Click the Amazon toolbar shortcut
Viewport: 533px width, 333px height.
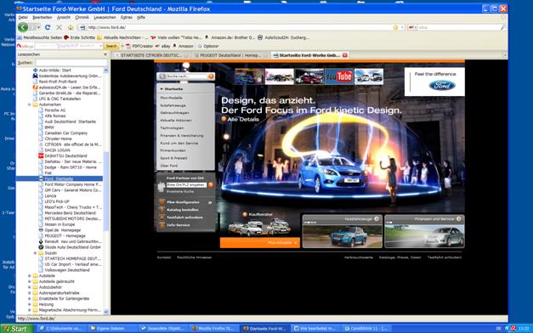[184, 46]
